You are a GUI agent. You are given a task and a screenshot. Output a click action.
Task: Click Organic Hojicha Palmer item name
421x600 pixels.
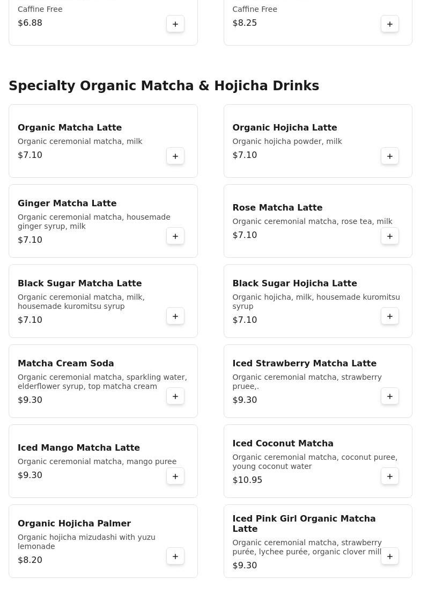tap(74, 524)
